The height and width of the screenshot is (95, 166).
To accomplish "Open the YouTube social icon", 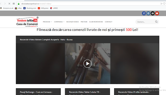I will click(157, 13).
